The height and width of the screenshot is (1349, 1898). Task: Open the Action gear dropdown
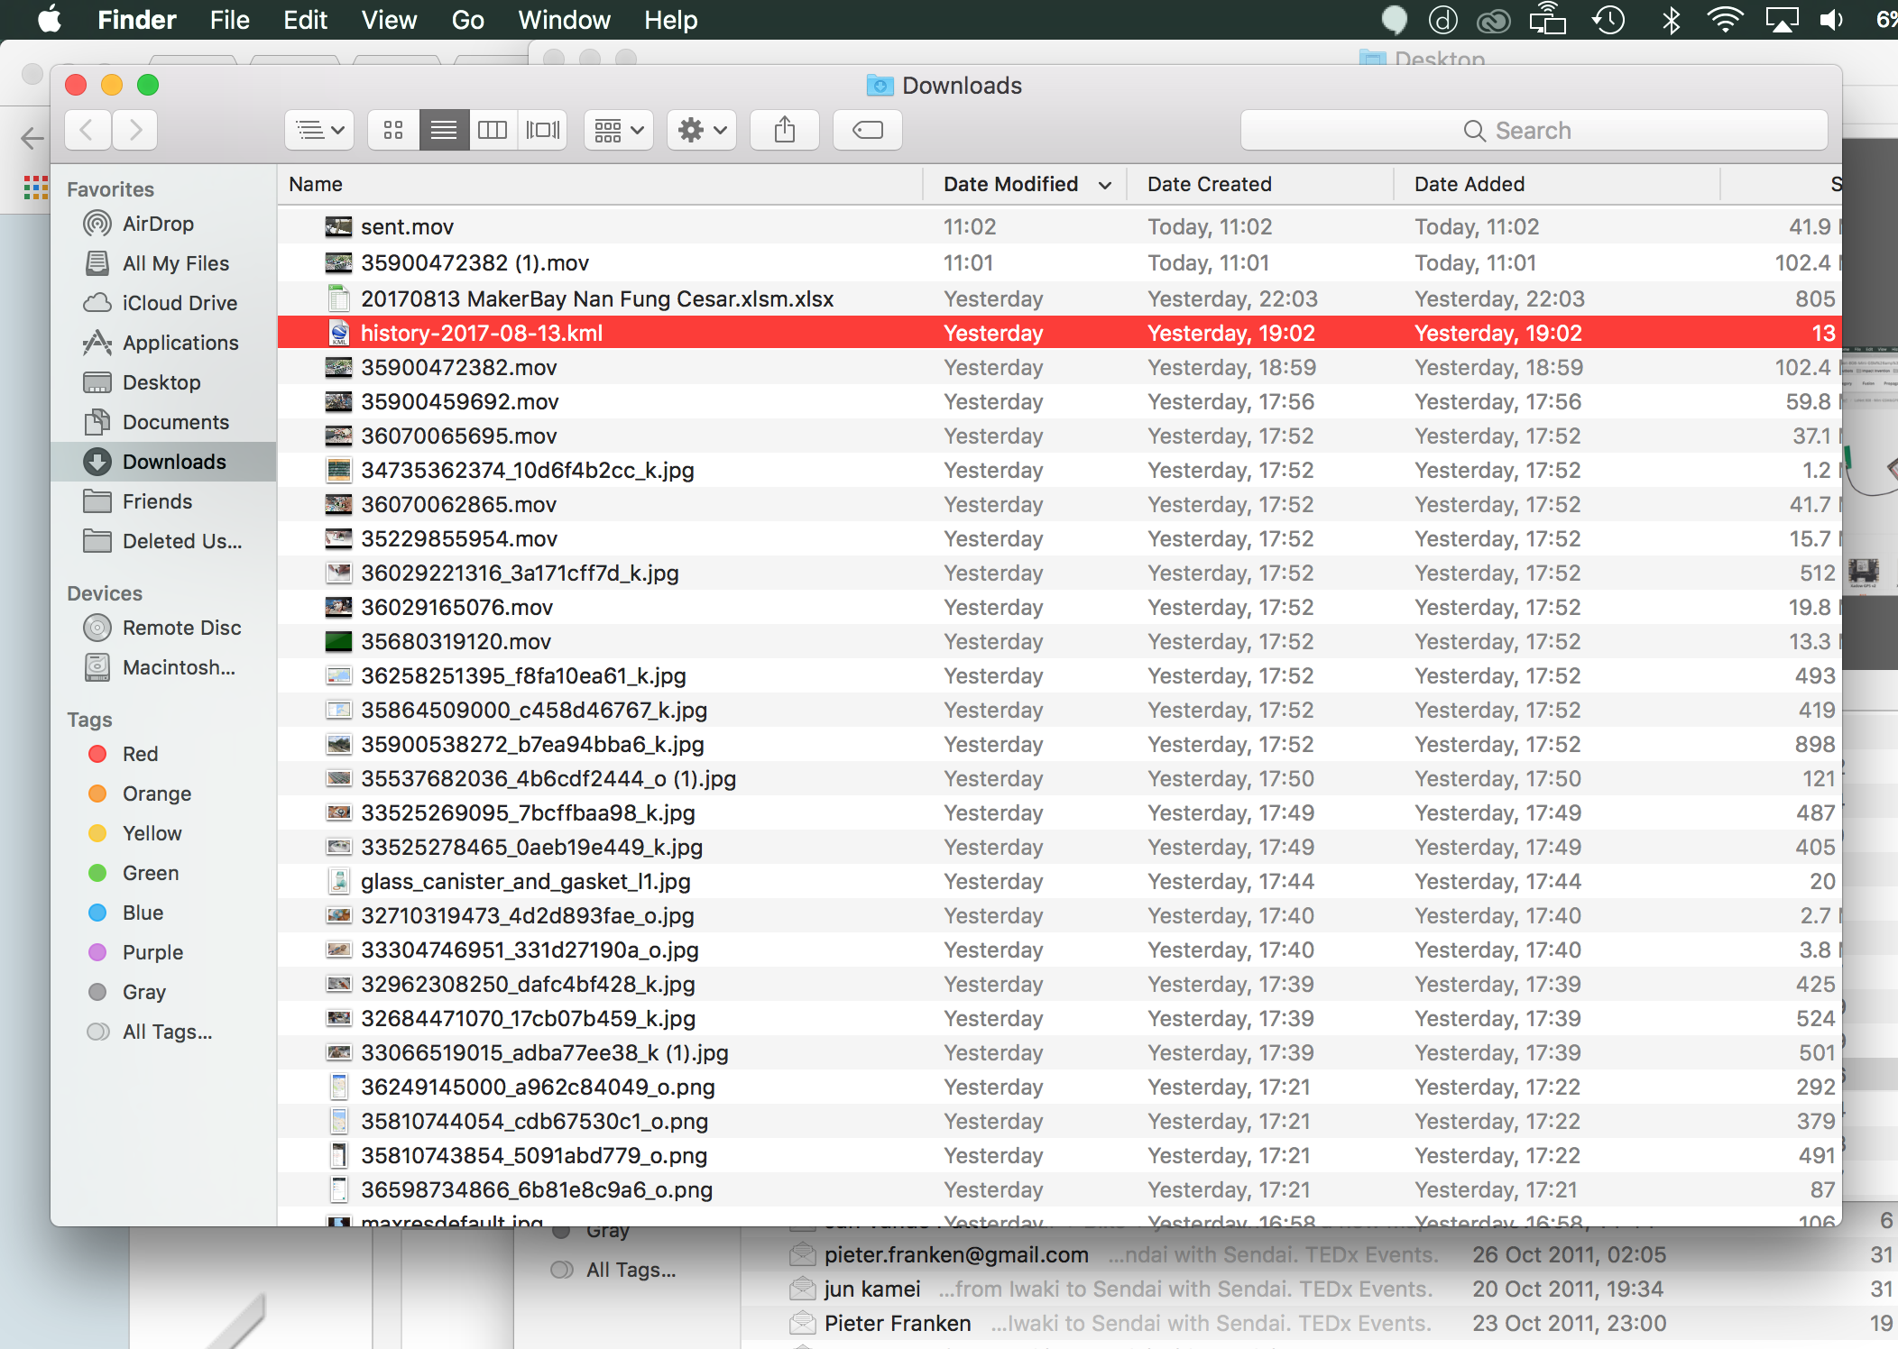(702, 131)
